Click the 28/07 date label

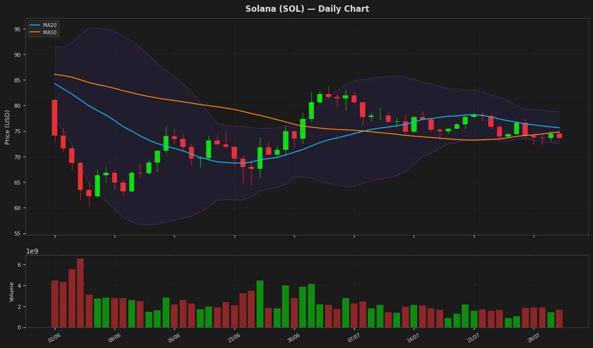coord(533,338)
